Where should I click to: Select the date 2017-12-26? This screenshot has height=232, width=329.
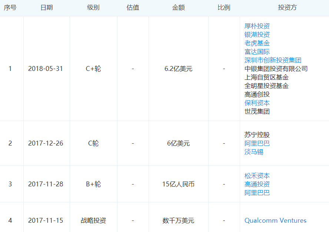coord(46,143)
